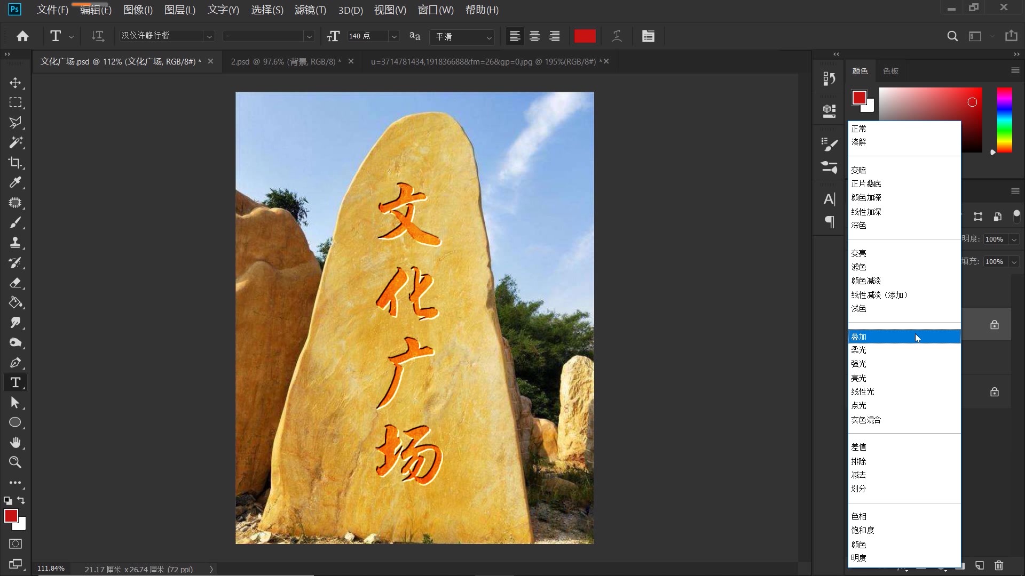
Task: Open the font size dropdown
Action: (394, 36)
